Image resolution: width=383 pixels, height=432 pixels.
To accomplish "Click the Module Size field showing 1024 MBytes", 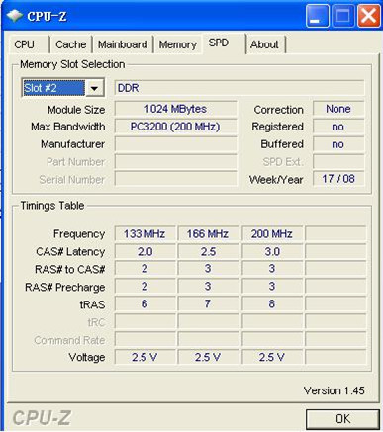I will point(175,109).
